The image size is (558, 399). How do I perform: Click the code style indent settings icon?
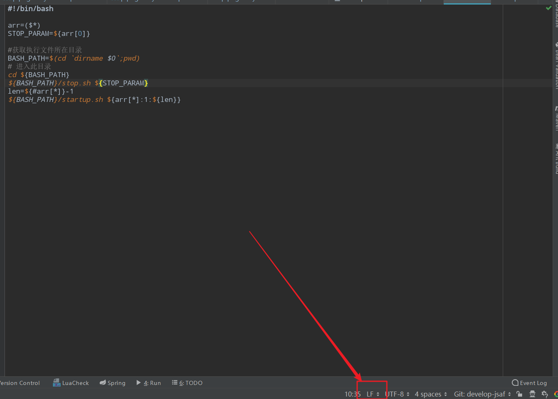(544, 394)
